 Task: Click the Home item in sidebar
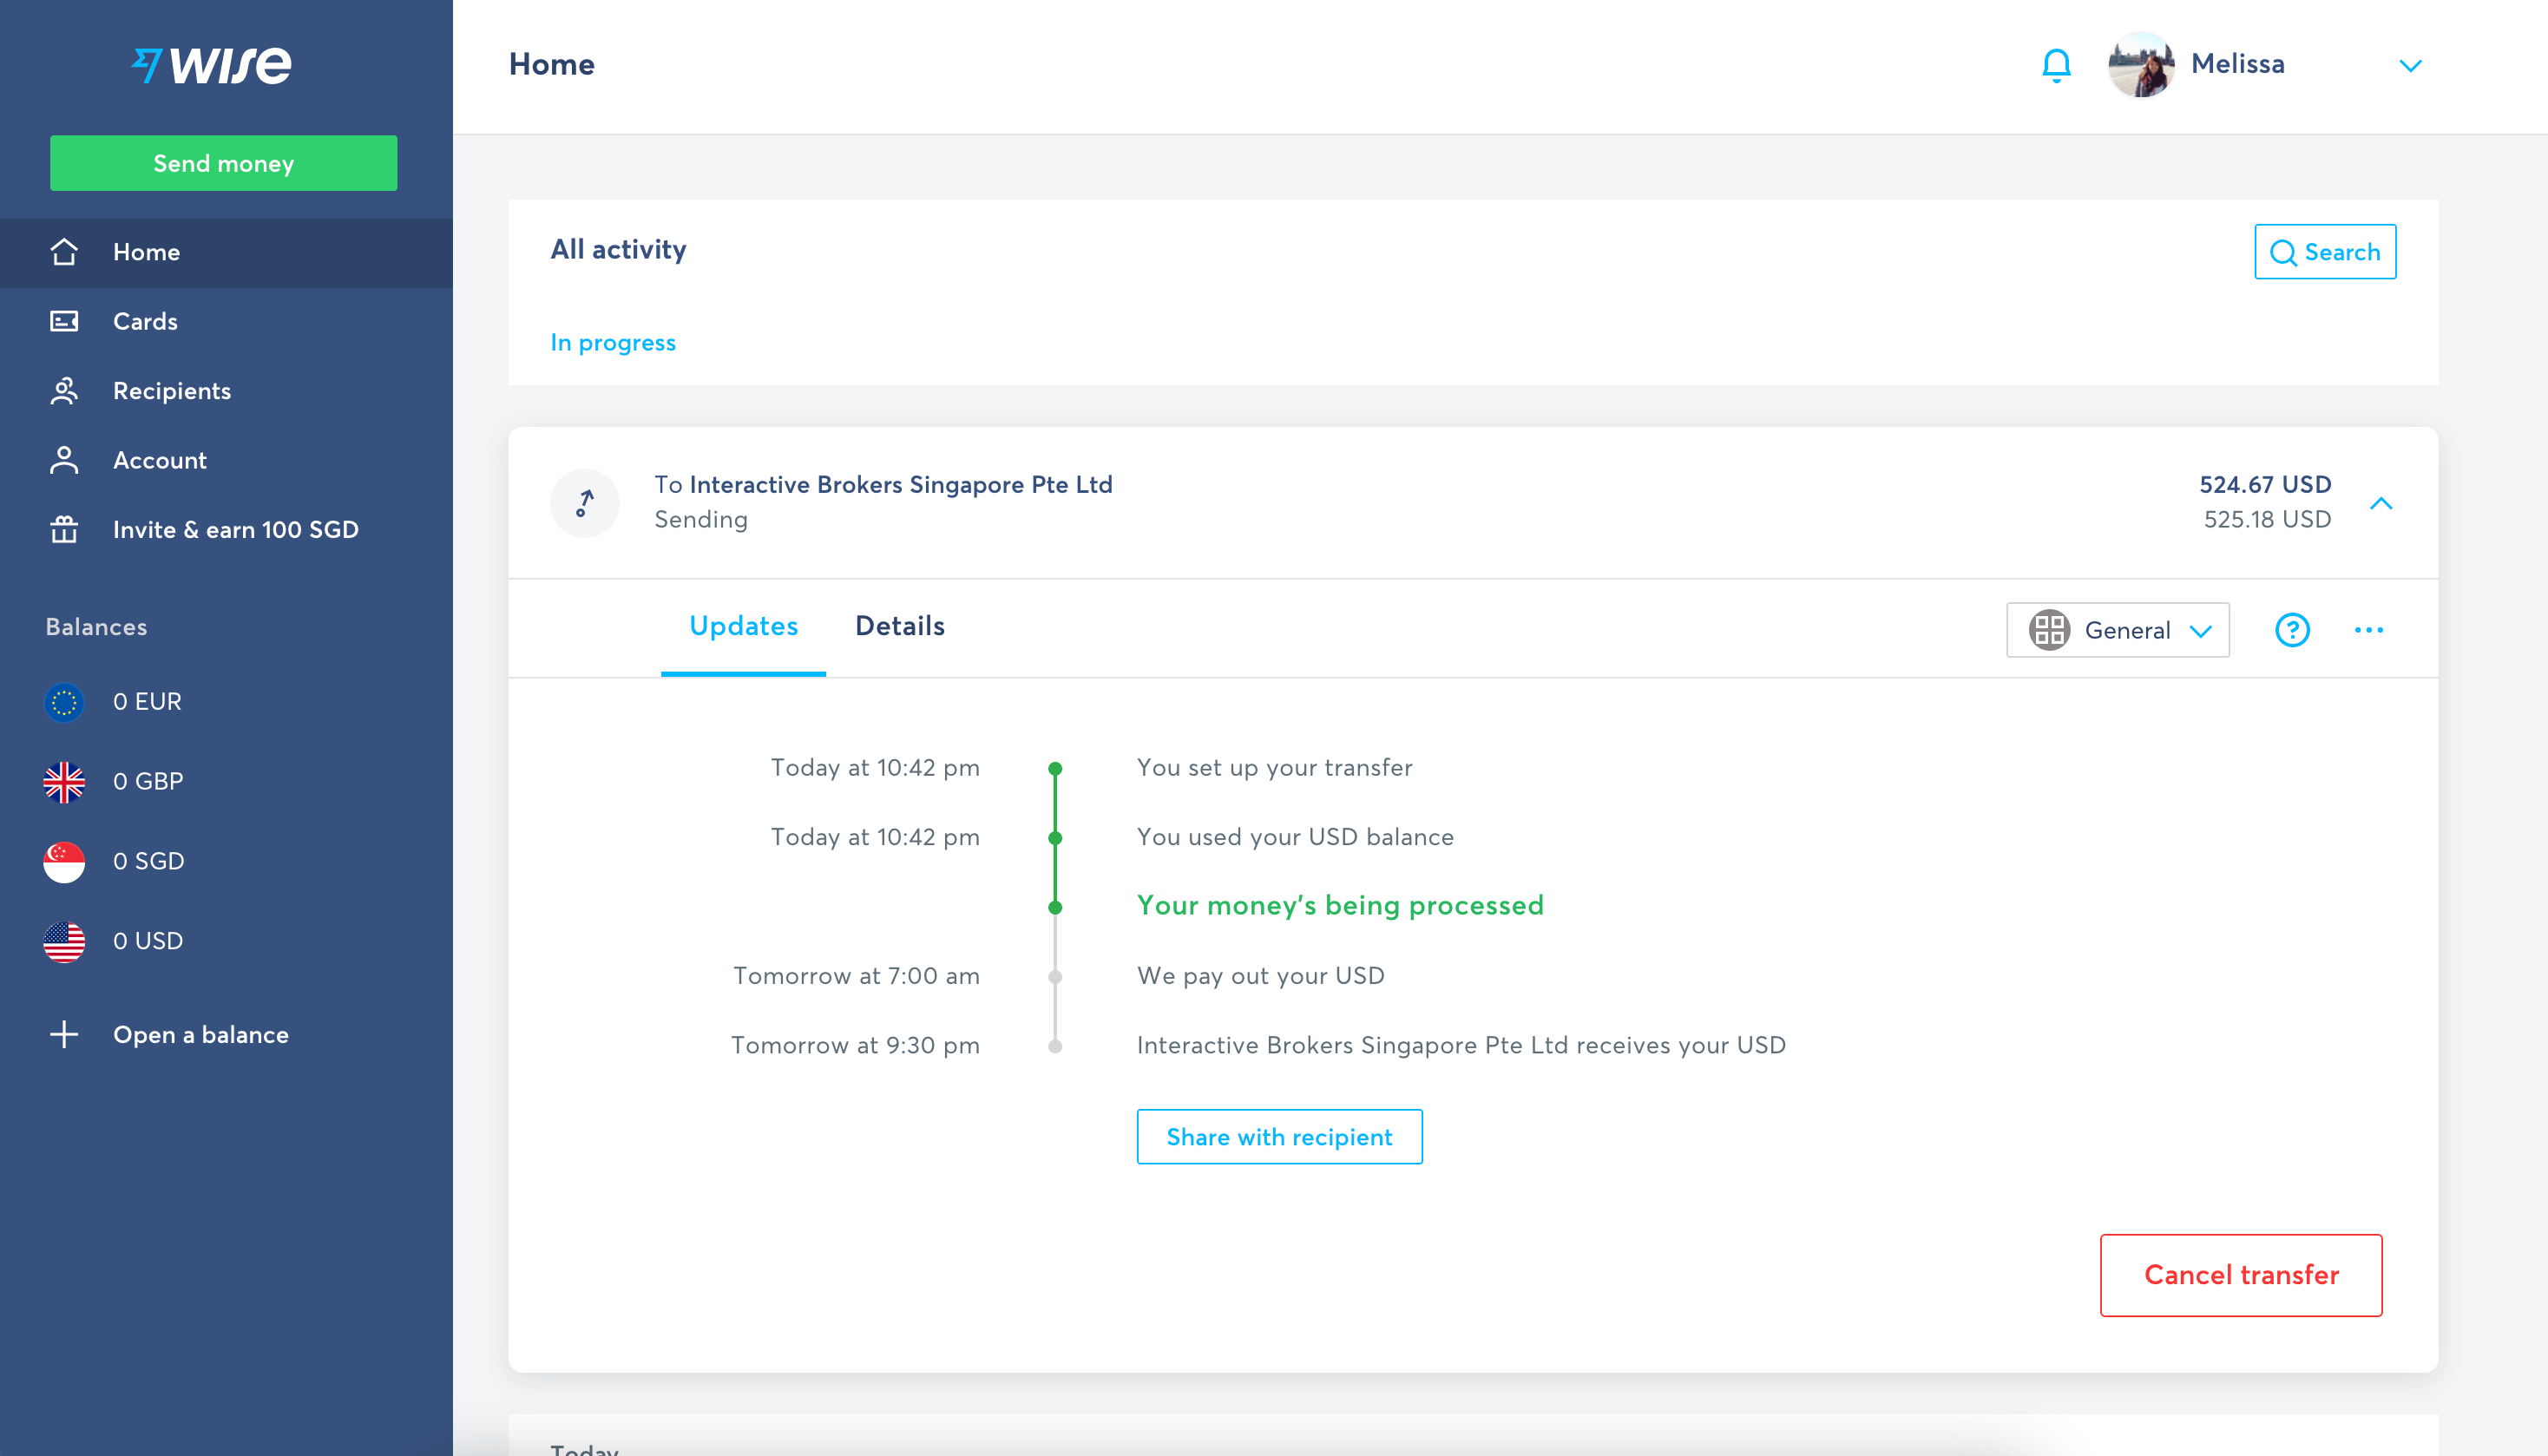point(226,252)
